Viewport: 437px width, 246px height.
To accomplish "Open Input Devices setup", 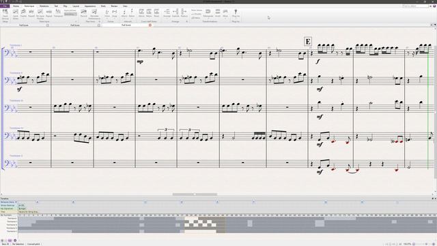I will [5, 14].
